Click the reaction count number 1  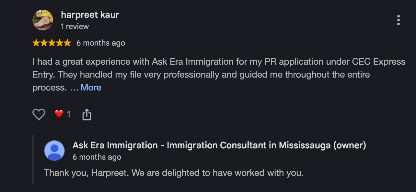click(x=68, y=114)
